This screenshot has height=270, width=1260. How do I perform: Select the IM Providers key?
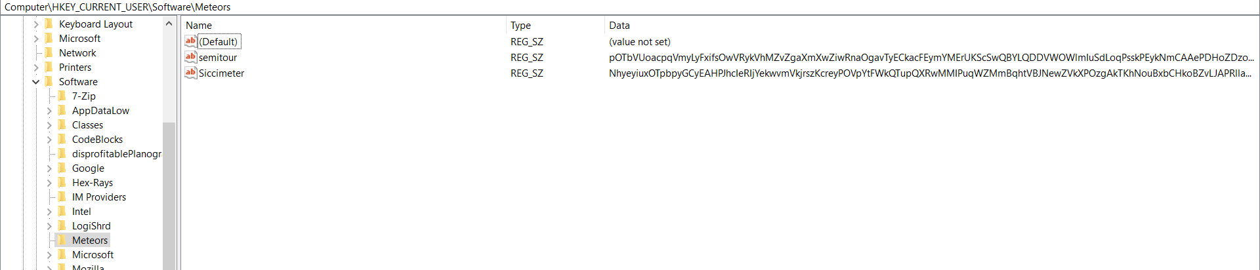98,197
